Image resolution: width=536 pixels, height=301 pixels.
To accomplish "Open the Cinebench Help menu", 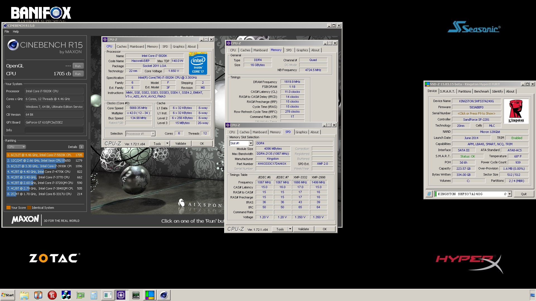I will [16, 31].
